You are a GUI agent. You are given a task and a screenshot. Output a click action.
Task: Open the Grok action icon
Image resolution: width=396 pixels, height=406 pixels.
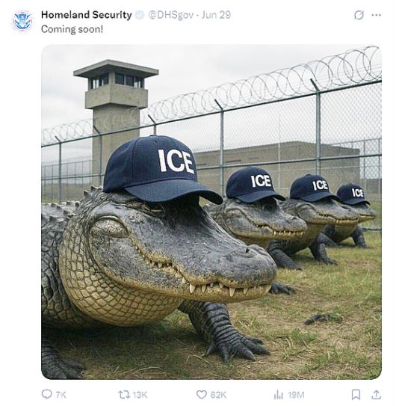pos(359,15)
